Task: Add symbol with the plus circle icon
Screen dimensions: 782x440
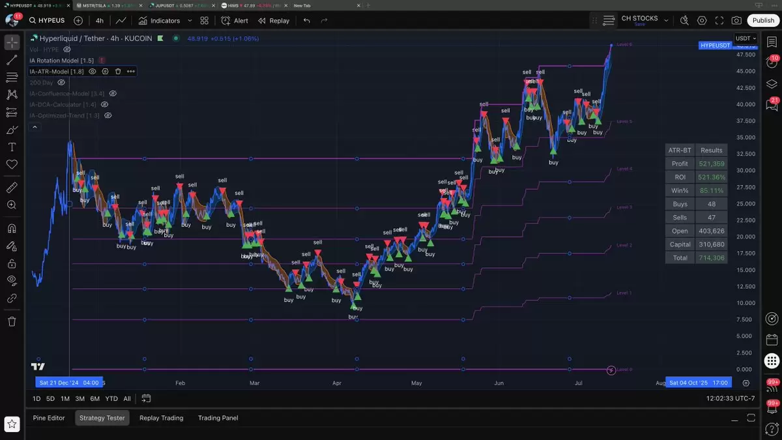Action: point(78,20)
